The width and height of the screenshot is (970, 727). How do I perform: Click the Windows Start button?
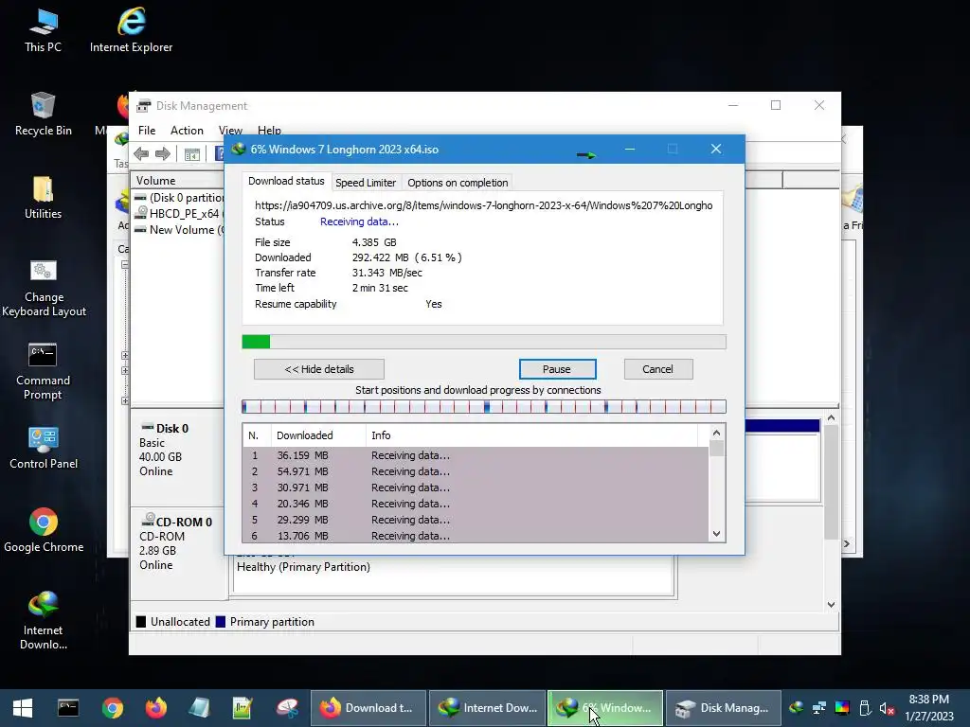tap(23, 708)
